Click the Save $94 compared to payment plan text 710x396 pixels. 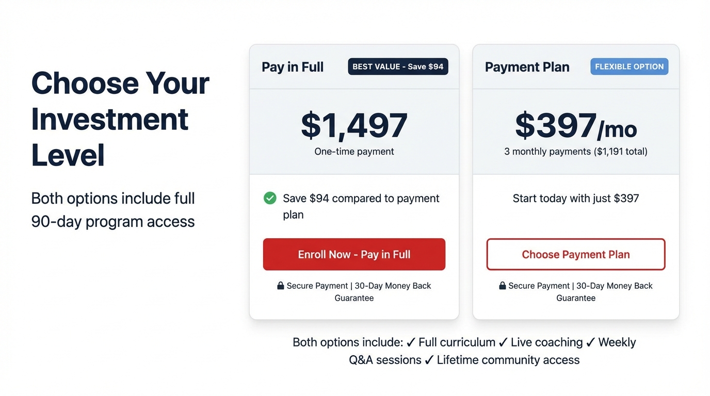click(361, 206)
